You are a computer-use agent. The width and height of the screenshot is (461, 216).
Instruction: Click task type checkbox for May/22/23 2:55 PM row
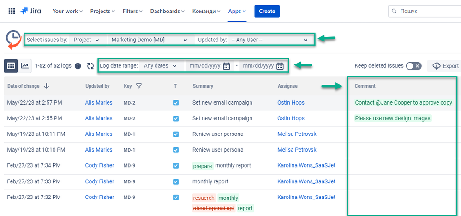[x=176, y=118]
